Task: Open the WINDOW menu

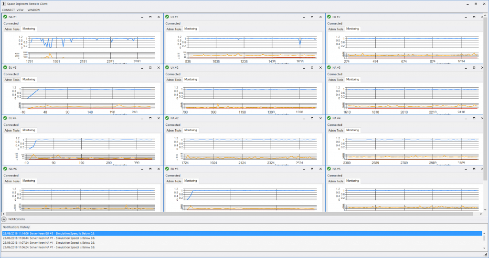Action: click(34, 10)
